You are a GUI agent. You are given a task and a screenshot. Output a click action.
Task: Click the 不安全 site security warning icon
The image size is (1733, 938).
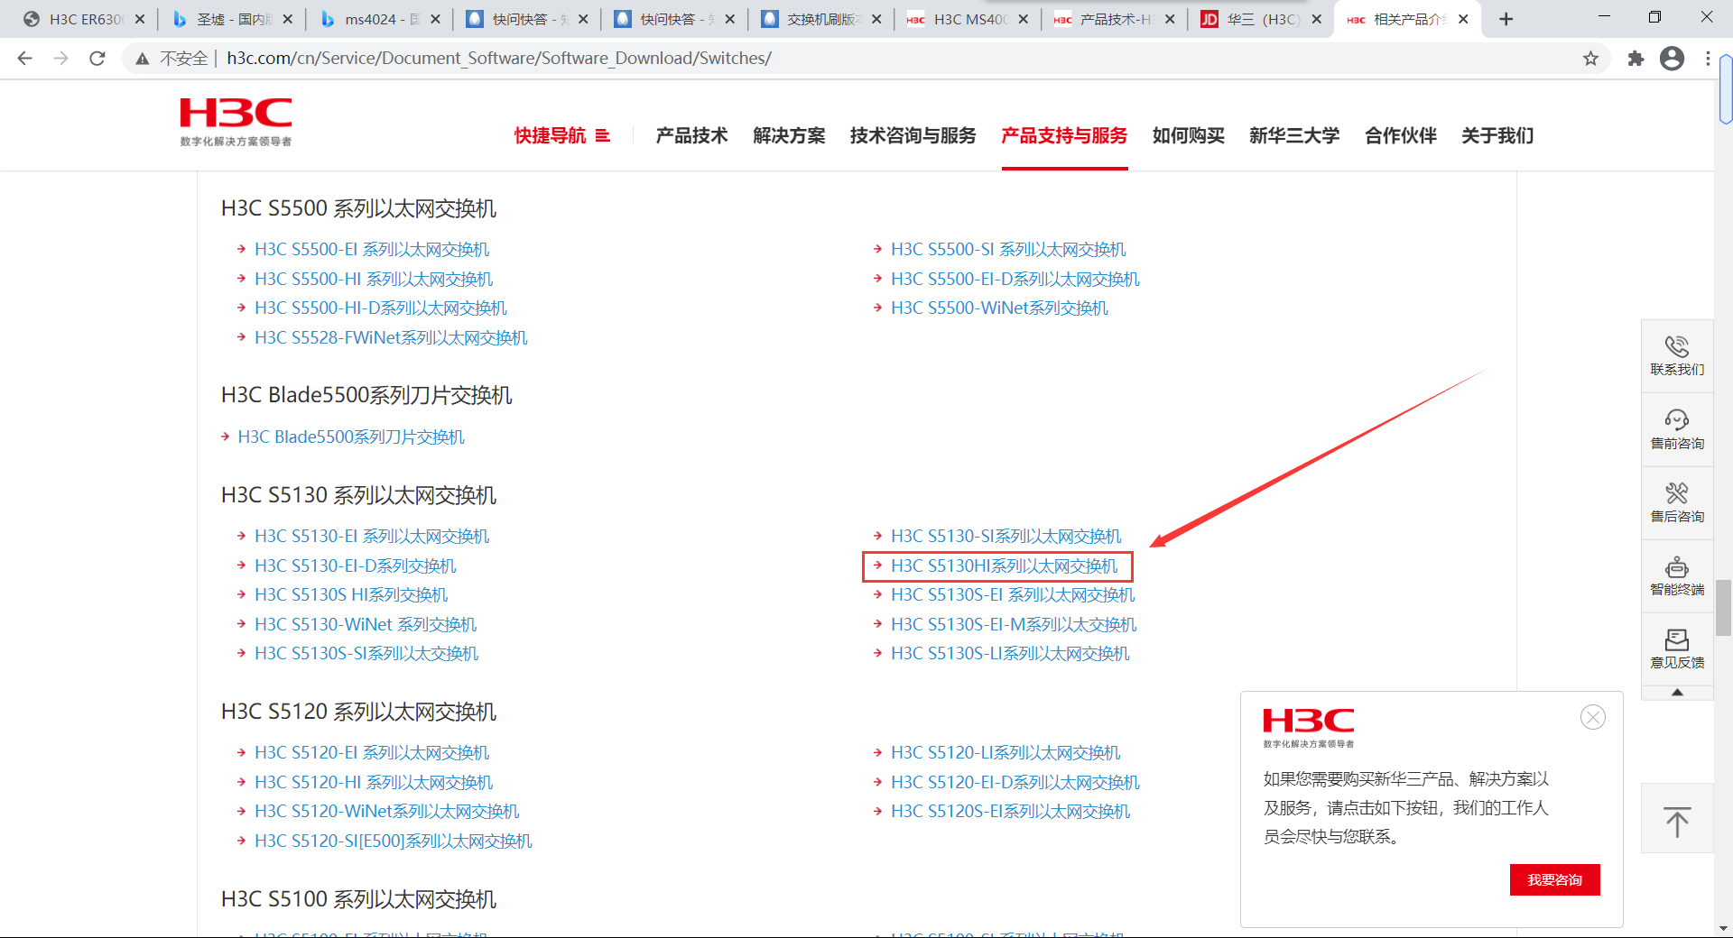[143, 59]
